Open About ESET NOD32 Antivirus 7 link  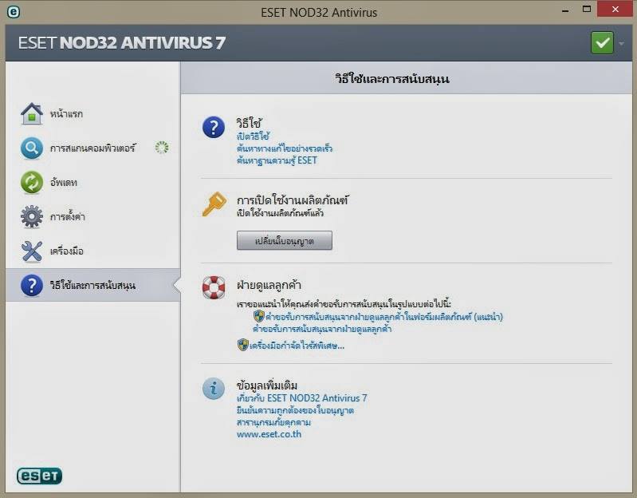(x=302, y=398)
